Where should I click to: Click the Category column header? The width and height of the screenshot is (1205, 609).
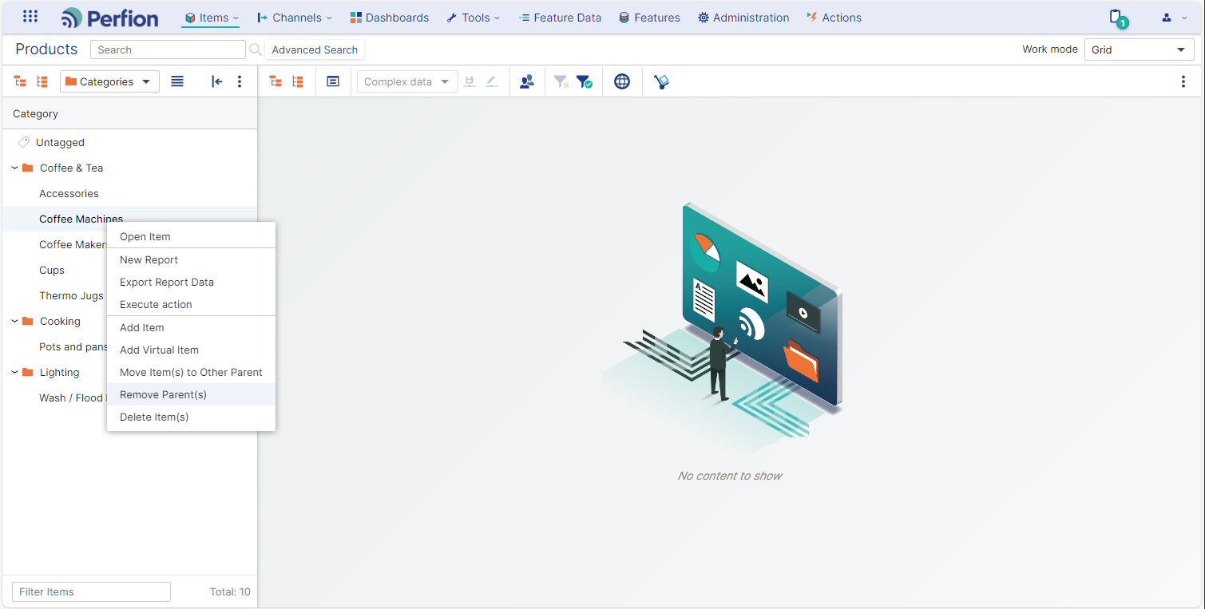[x=129, y=113]
